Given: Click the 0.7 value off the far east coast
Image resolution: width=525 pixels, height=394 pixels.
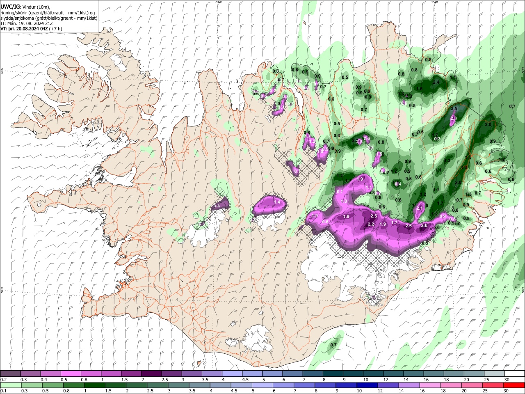Looking at the screenshot, I should pyautogui.click(x=512, y=107).
